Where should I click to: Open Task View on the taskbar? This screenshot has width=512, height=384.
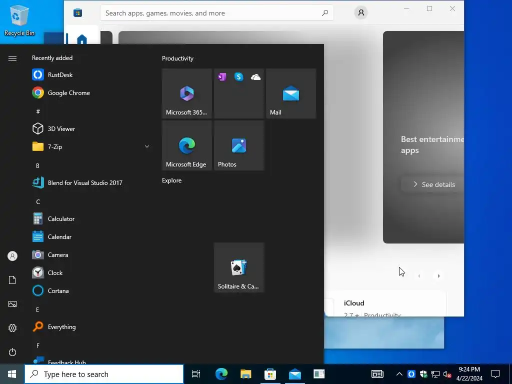point(196,374)
